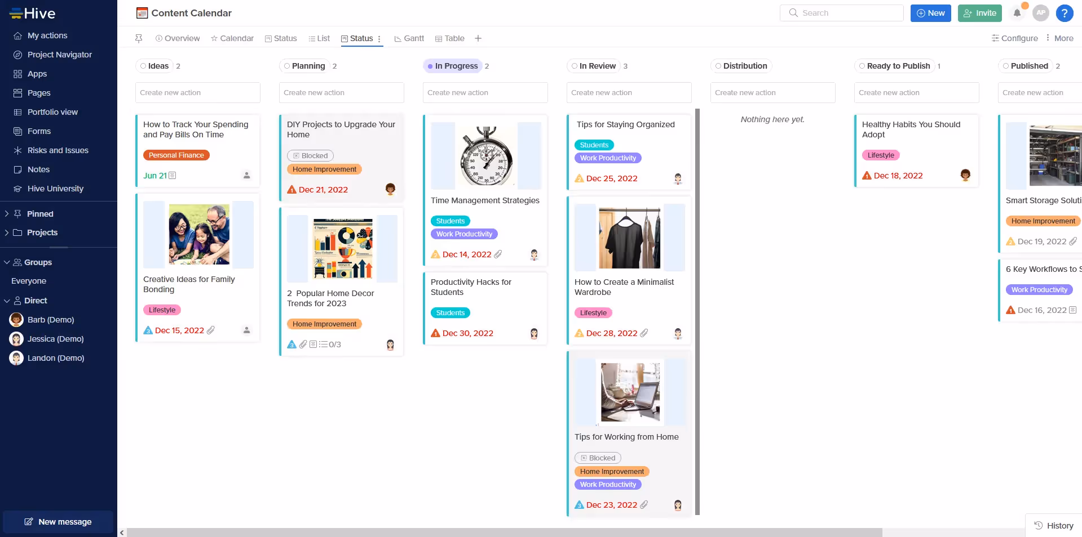Open Status tab options kebab menu
The height and width of the screenshot is (537, 1082).
379,39
